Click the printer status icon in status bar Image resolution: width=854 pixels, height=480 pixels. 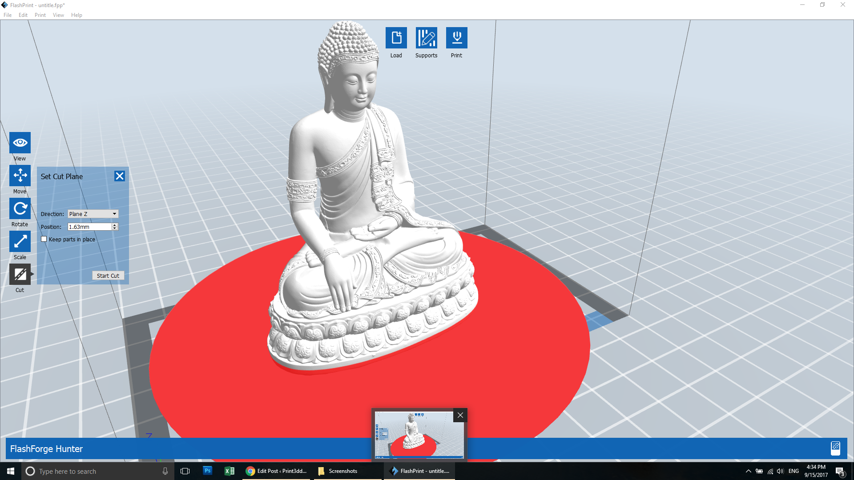[x=835, y=448]
